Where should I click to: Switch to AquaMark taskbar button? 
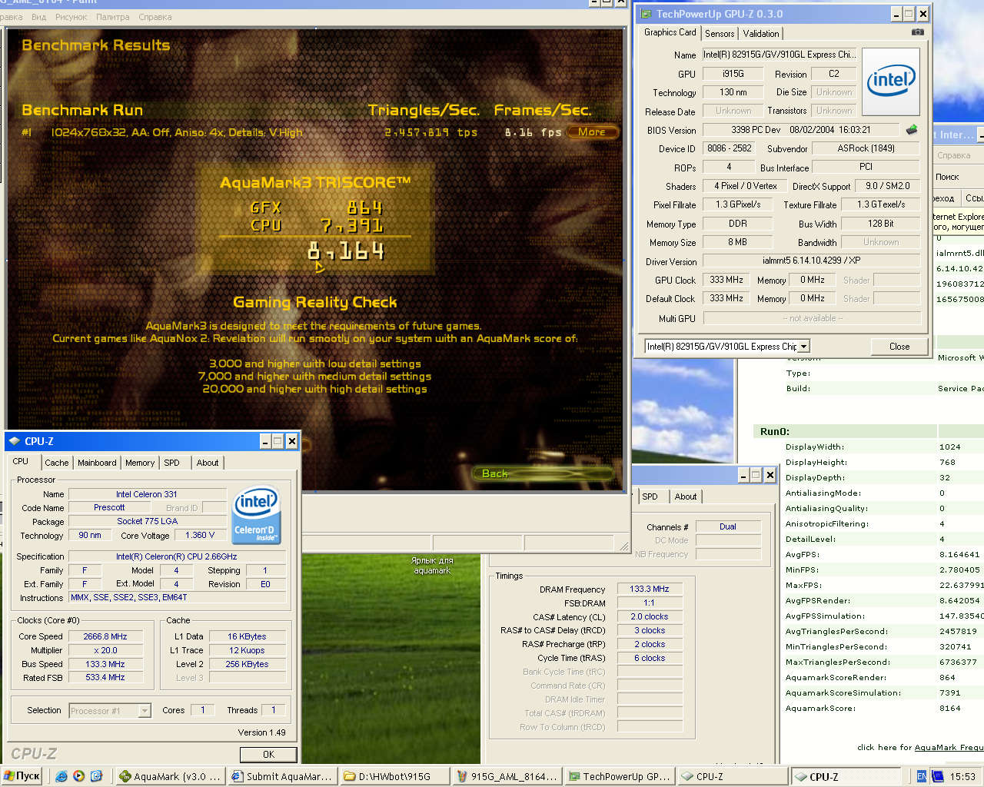[171, 776]
